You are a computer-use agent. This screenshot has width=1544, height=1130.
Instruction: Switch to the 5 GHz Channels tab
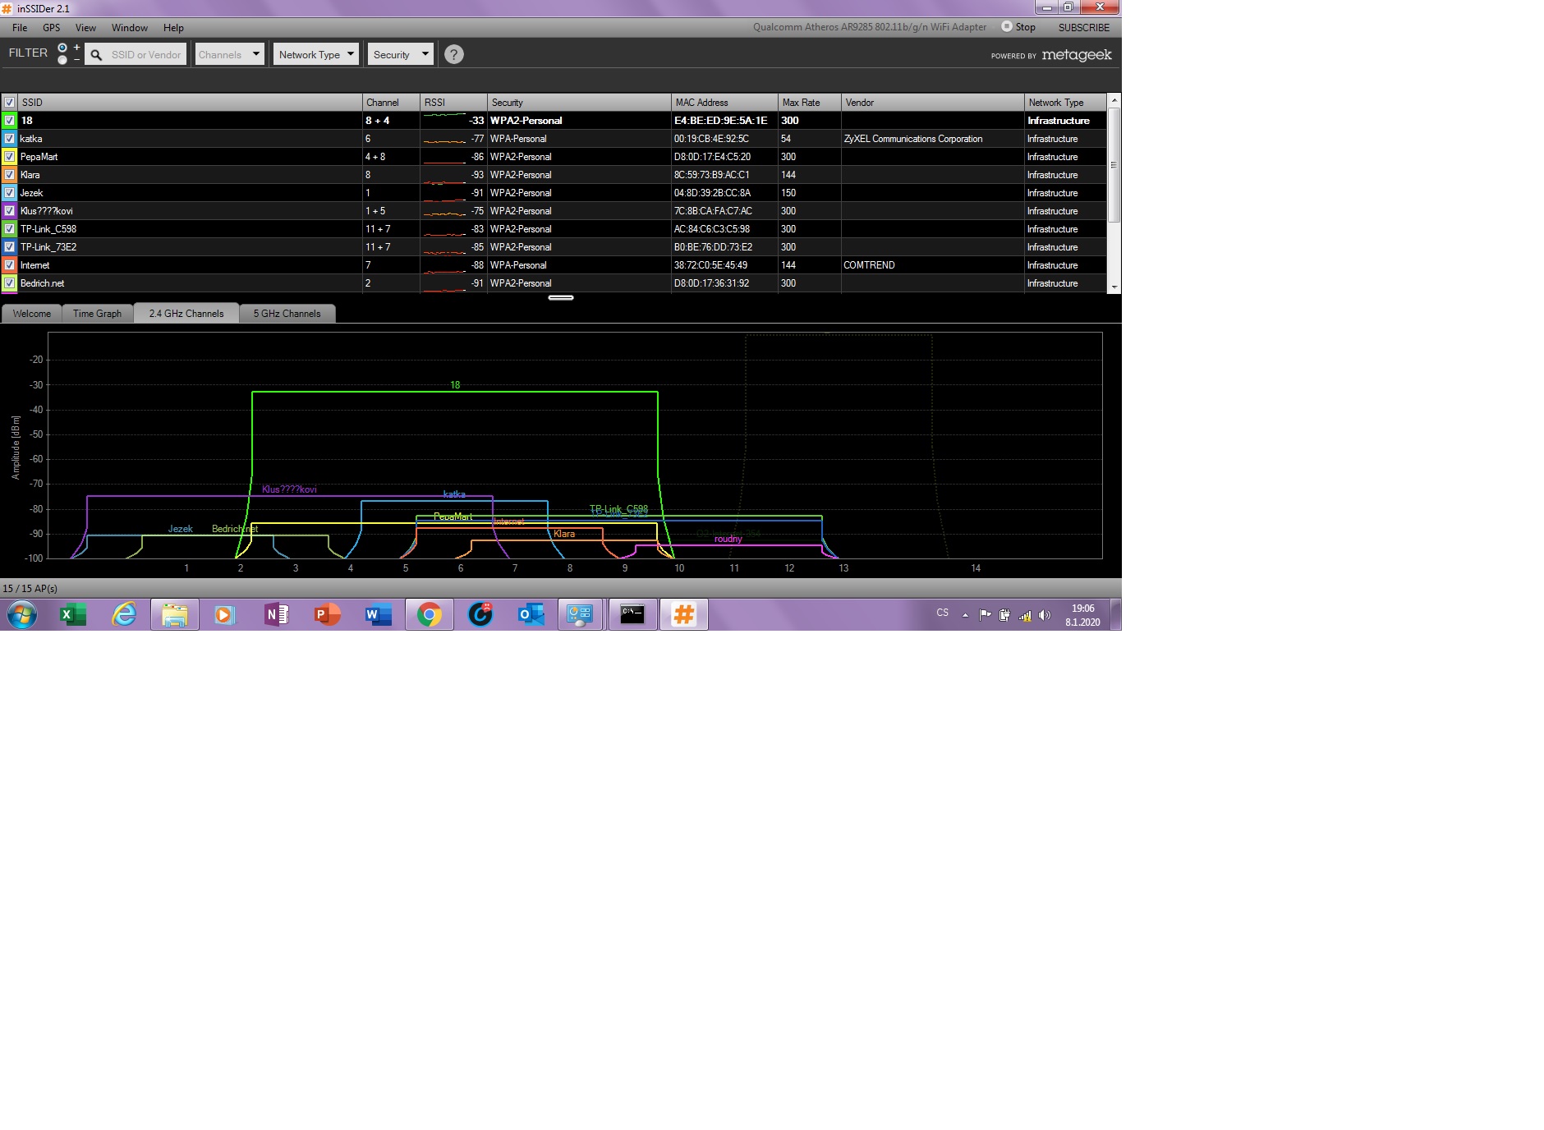(x=287, y=314)
